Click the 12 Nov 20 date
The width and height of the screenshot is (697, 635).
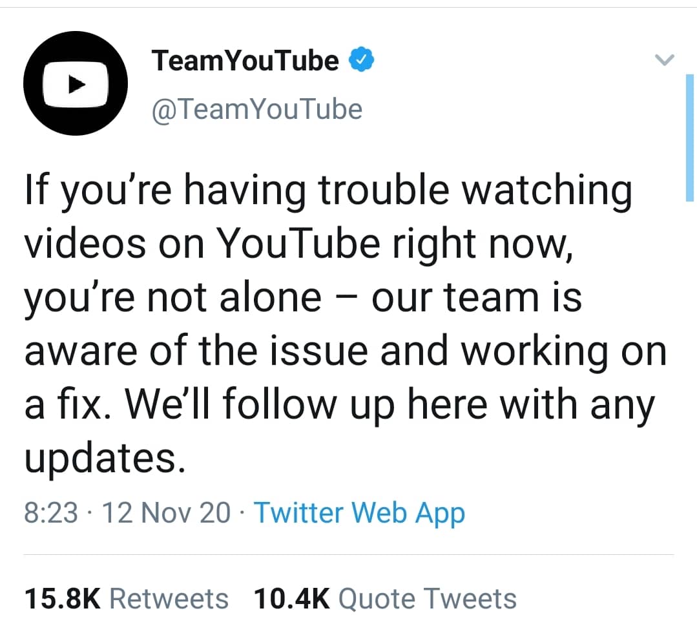166,513
